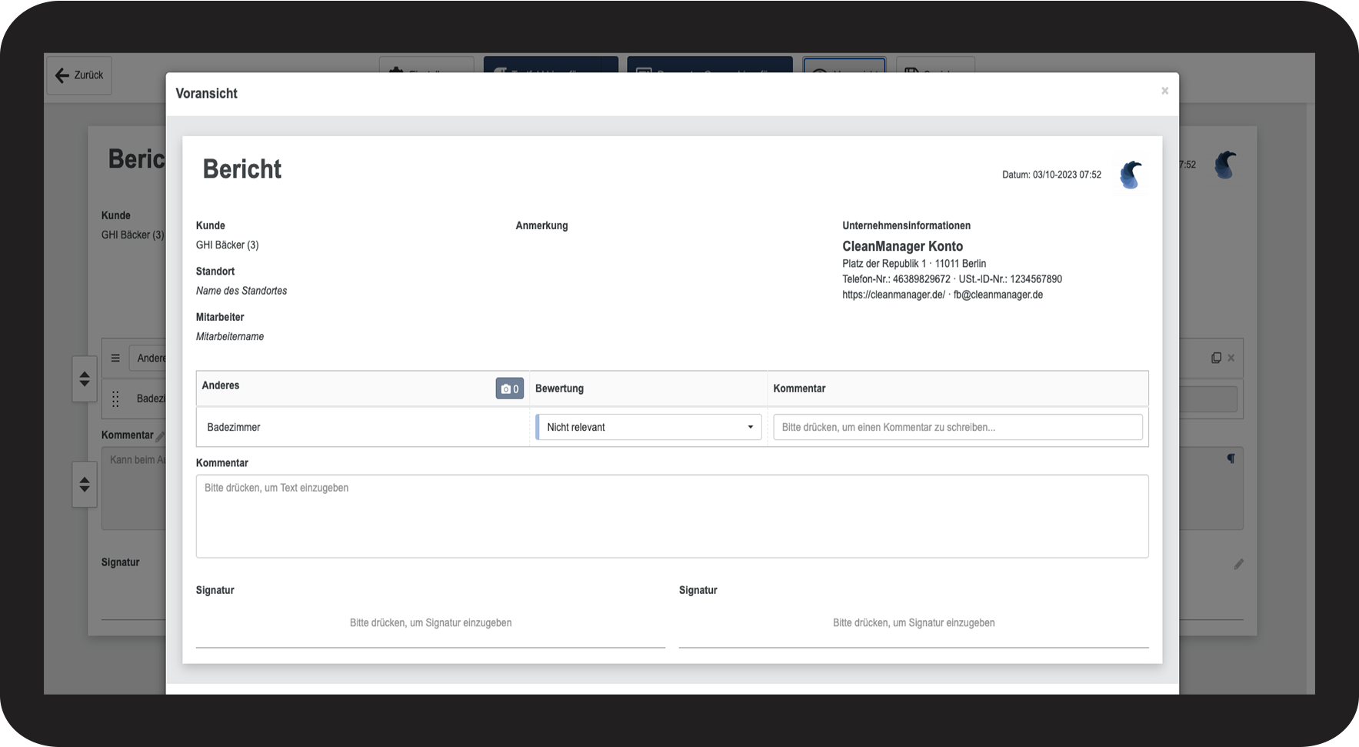Open the Nicht relevant rating dropdown
The width and height of the screenshot is (1359, 747).
click(x=648, y=427)
